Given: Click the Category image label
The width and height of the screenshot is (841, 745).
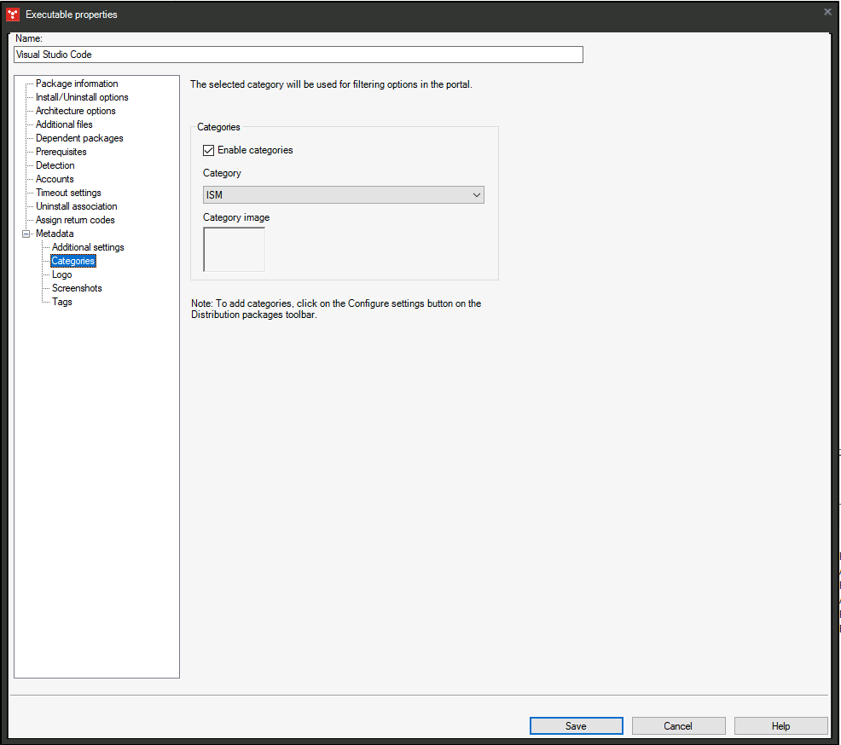Looking at the screenshot, I should (x=236, y=217).
